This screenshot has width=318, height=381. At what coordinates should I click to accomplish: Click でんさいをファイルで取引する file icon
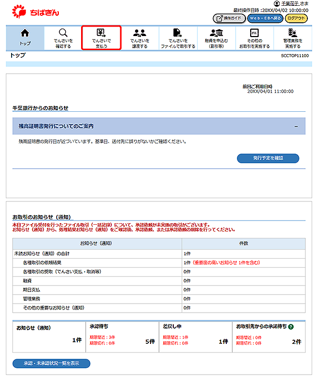coord(178,33)
